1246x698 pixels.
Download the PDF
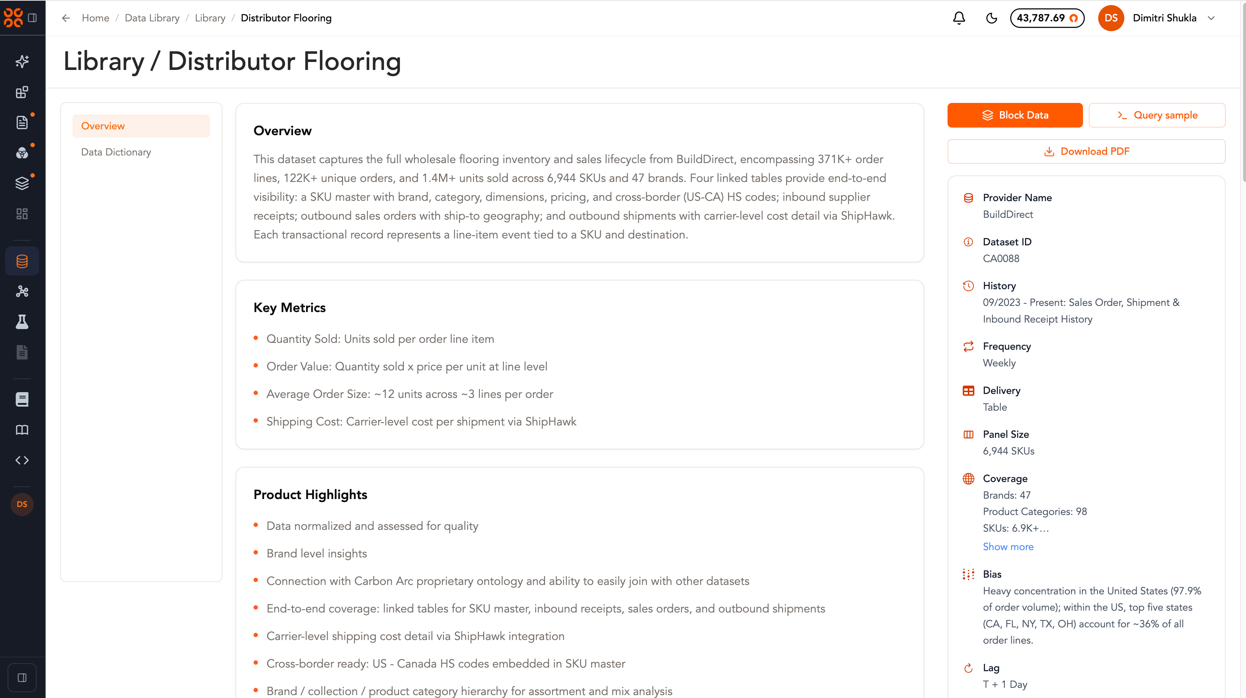coord(1086,151)
